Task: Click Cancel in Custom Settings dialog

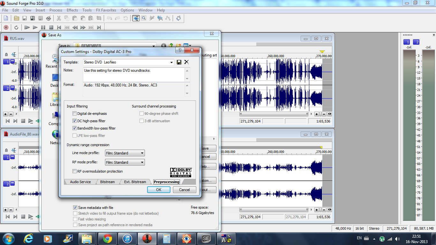Action: [x=184, y=189]
